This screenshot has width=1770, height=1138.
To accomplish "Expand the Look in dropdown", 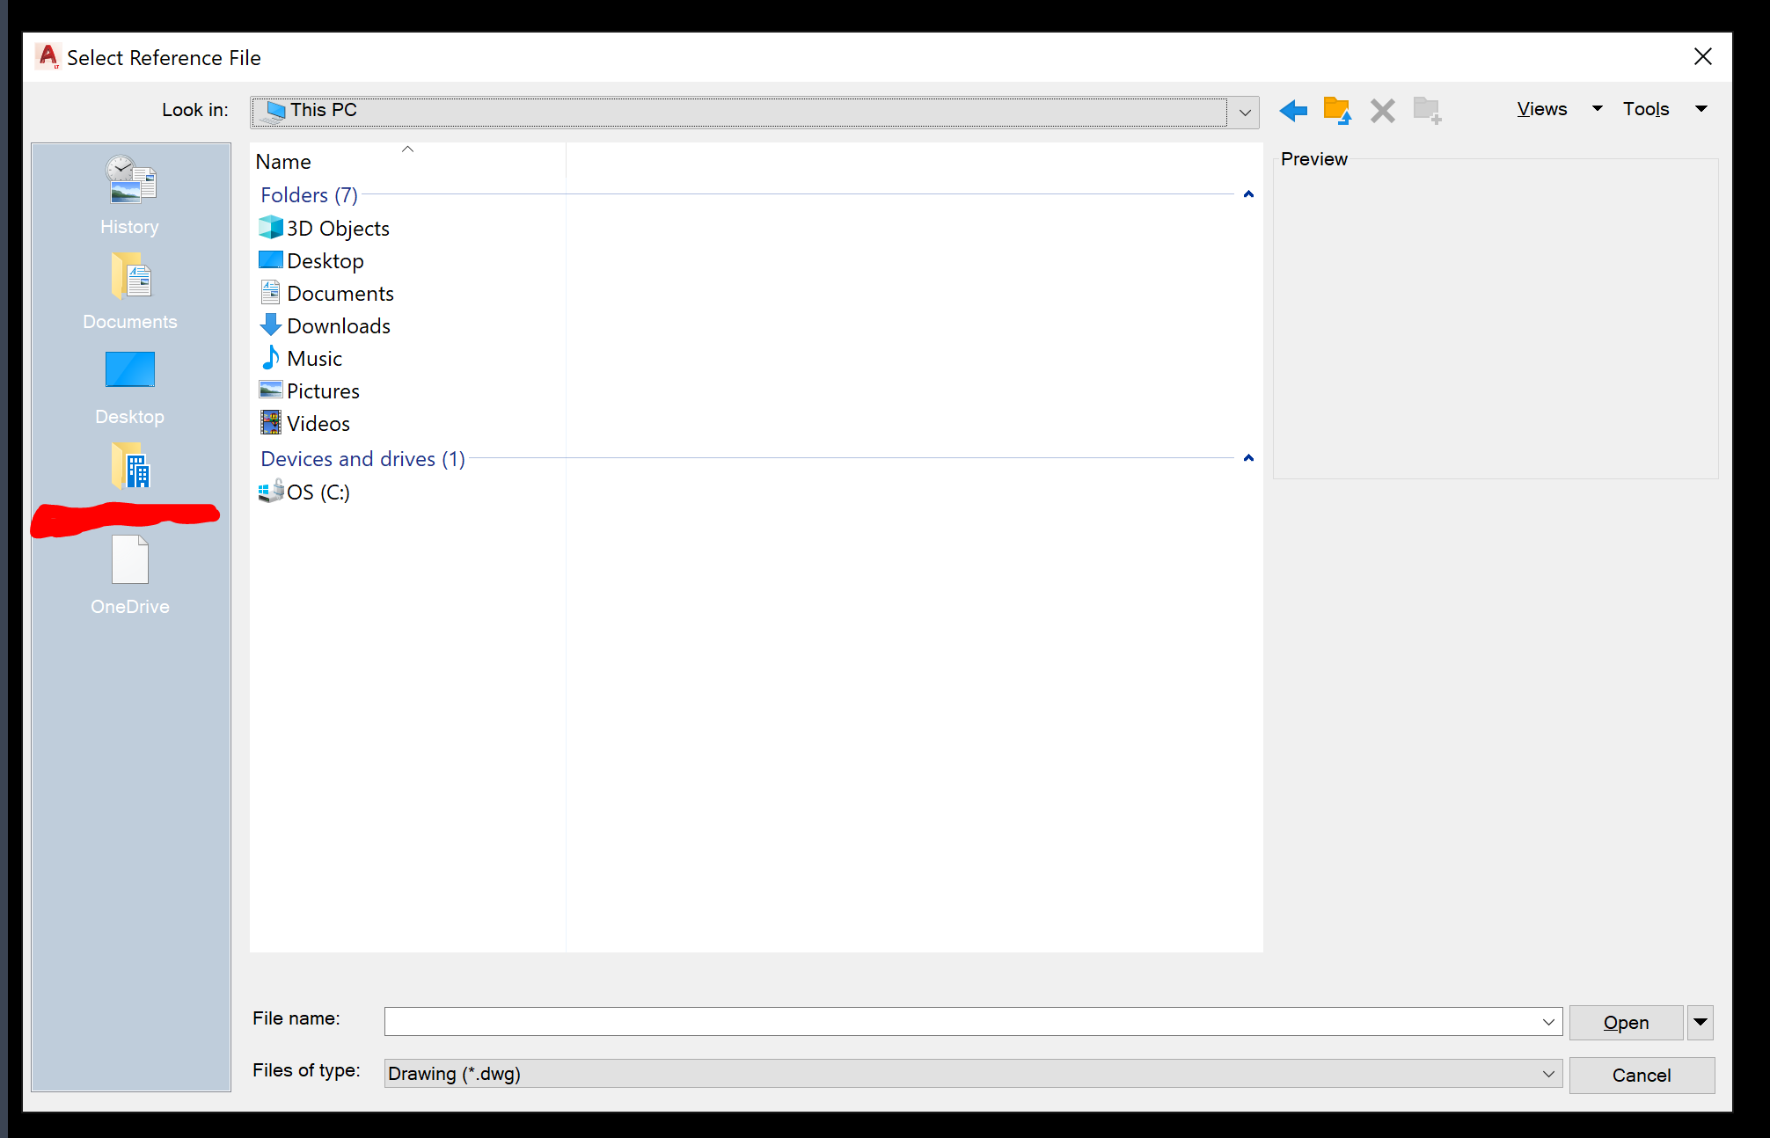I will [x=1246, y=112].
